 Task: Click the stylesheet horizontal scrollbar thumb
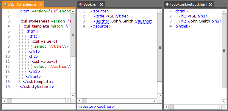click(9, 101)
